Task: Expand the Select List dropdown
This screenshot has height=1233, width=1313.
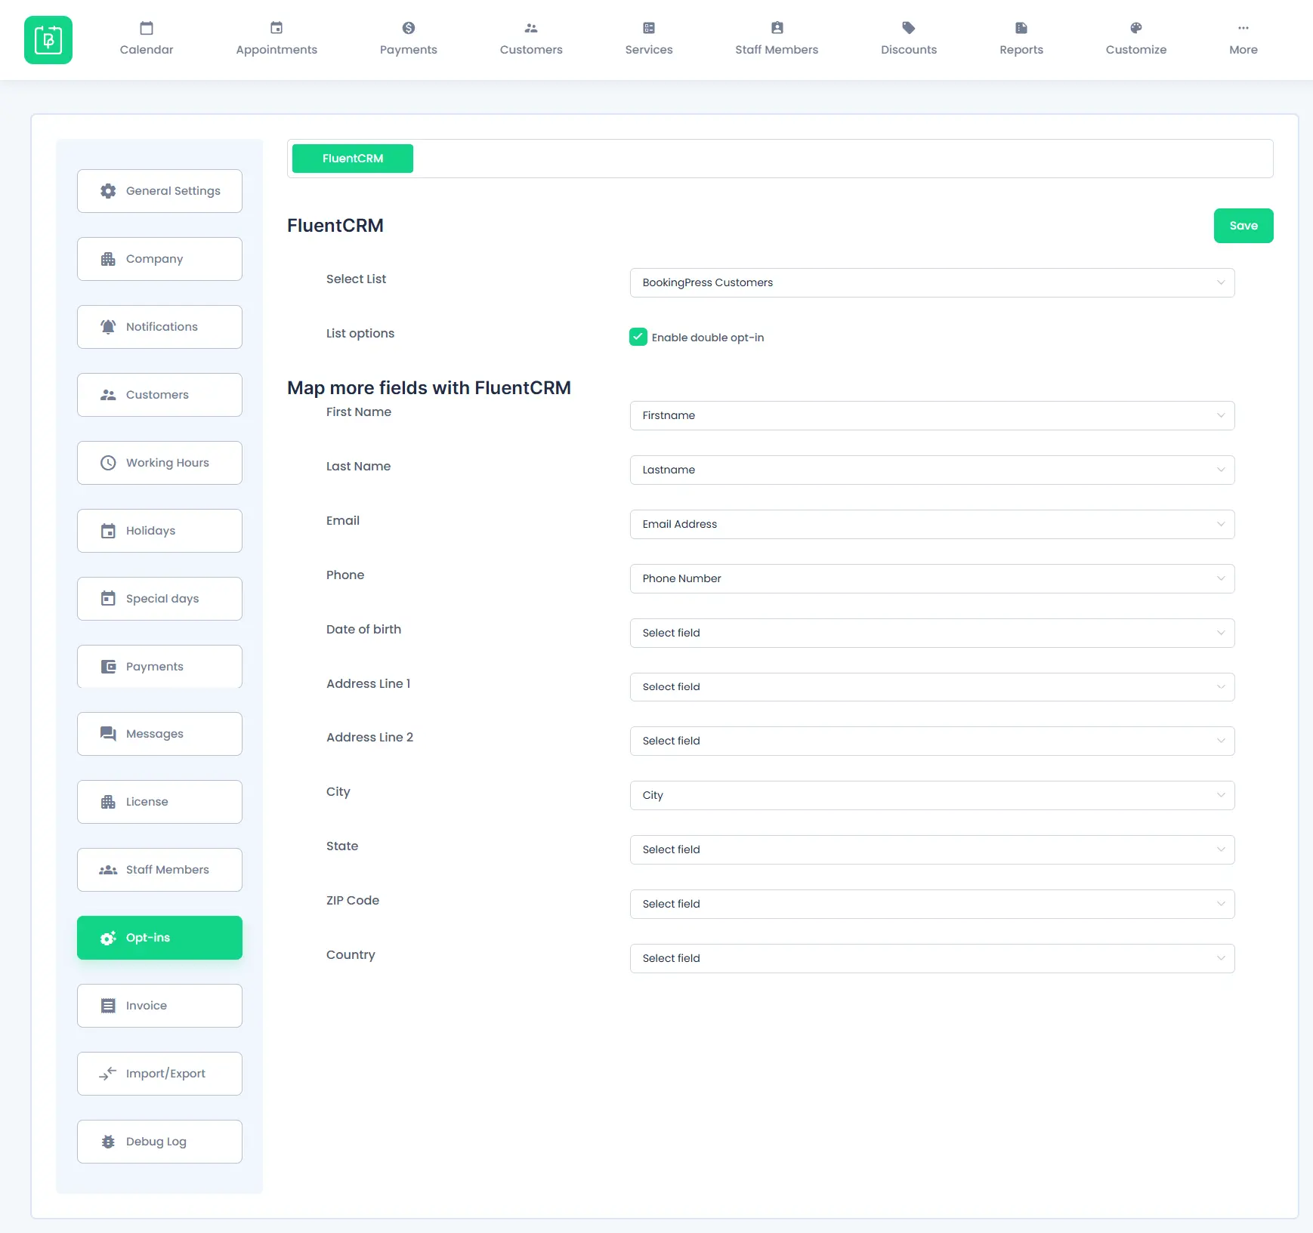Action: click(931, 282)
